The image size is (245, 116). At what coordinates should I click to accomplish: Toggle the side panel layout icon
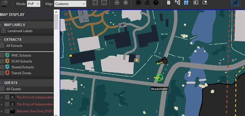(95, 3)
